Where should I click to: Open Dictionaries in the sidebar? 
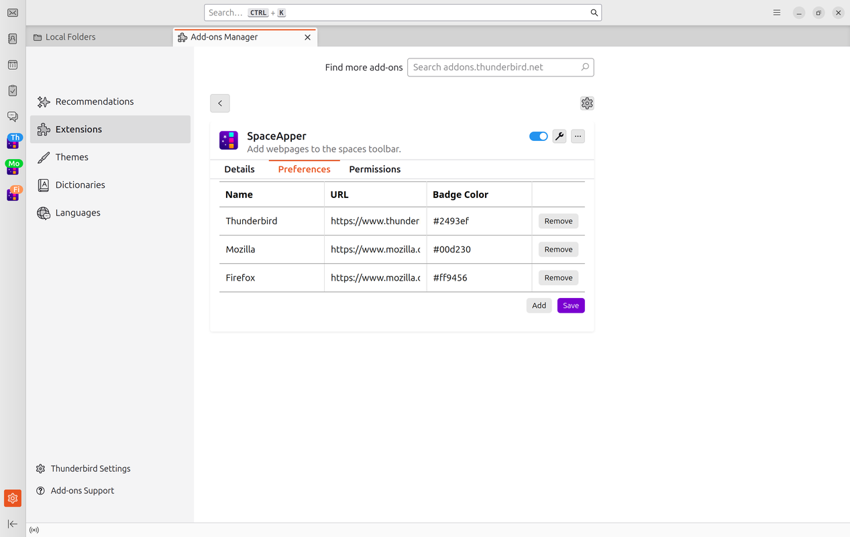pos(111,185)
